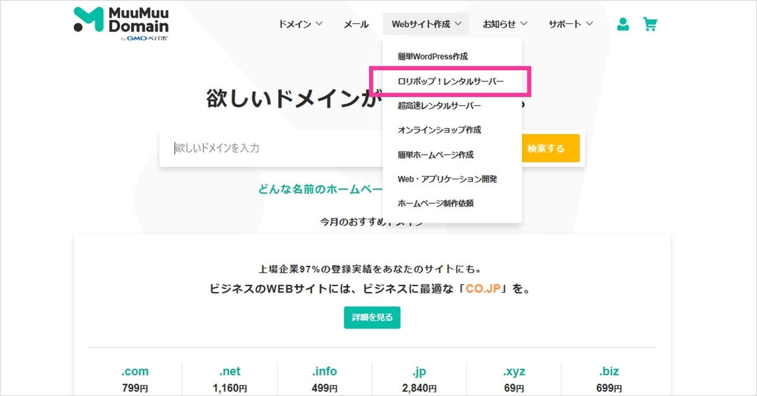Viewport: 757px width, 396px height.
Task: Expand the お知らせ dropdown menu
Action: [x=505, y=24]
